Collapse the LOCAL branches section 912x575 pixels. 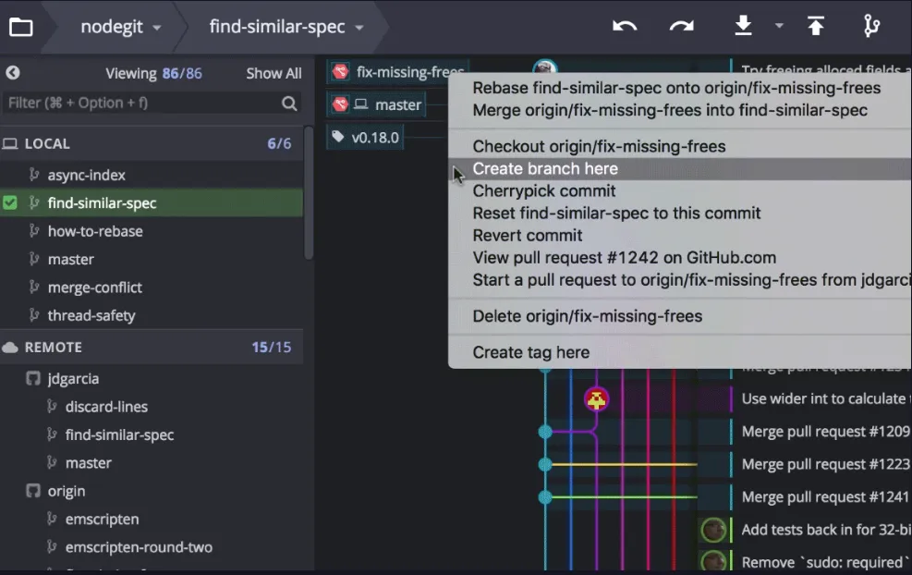46,143
